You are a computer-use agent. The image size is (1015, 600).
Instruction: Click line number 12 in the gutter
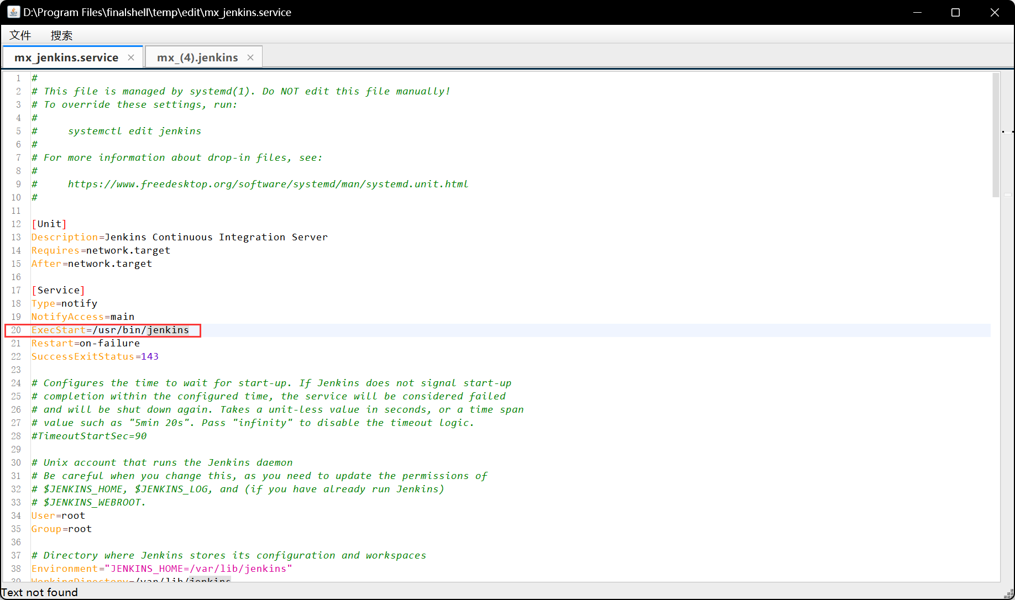pyautogui.click(x=16, y=224)
